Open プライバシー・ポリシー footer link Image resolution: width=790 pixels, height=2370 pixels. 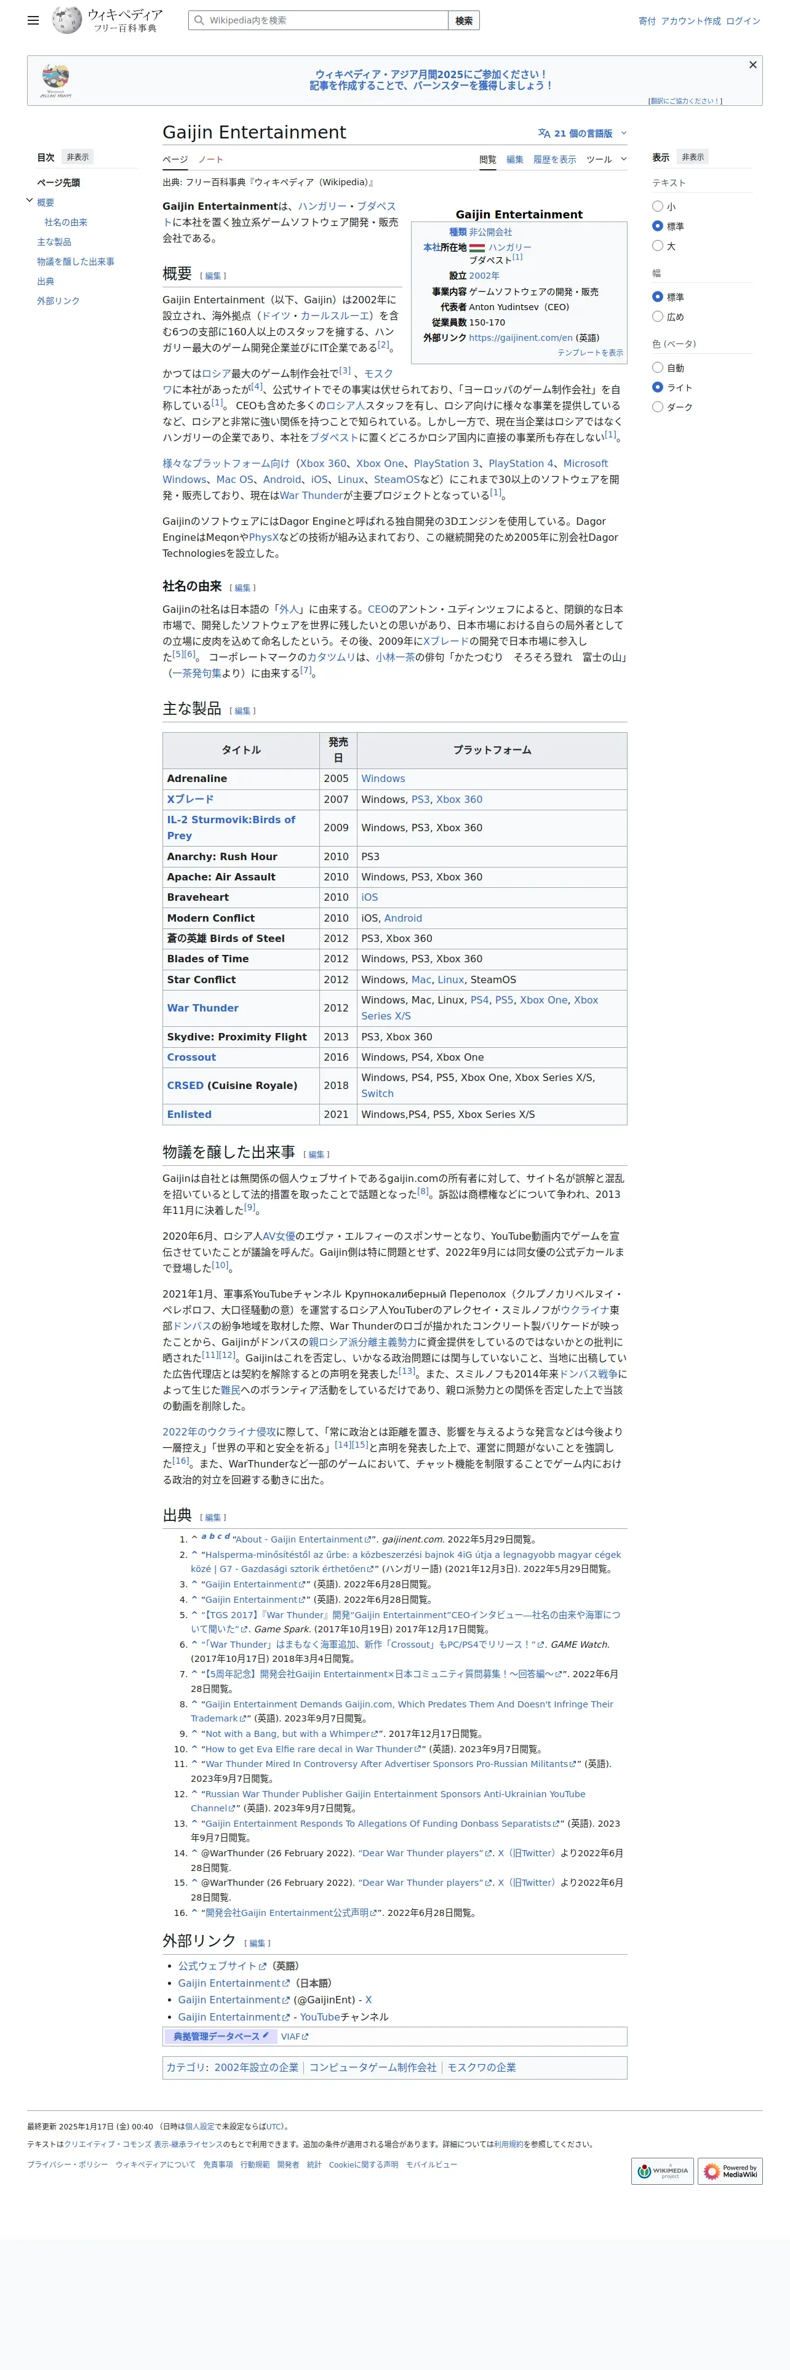pyautogui.click(x=67, y=2164)
